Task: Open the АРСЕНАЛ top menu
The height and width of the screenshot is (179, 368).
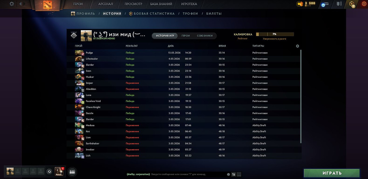Action: click(x=106, y=4)
